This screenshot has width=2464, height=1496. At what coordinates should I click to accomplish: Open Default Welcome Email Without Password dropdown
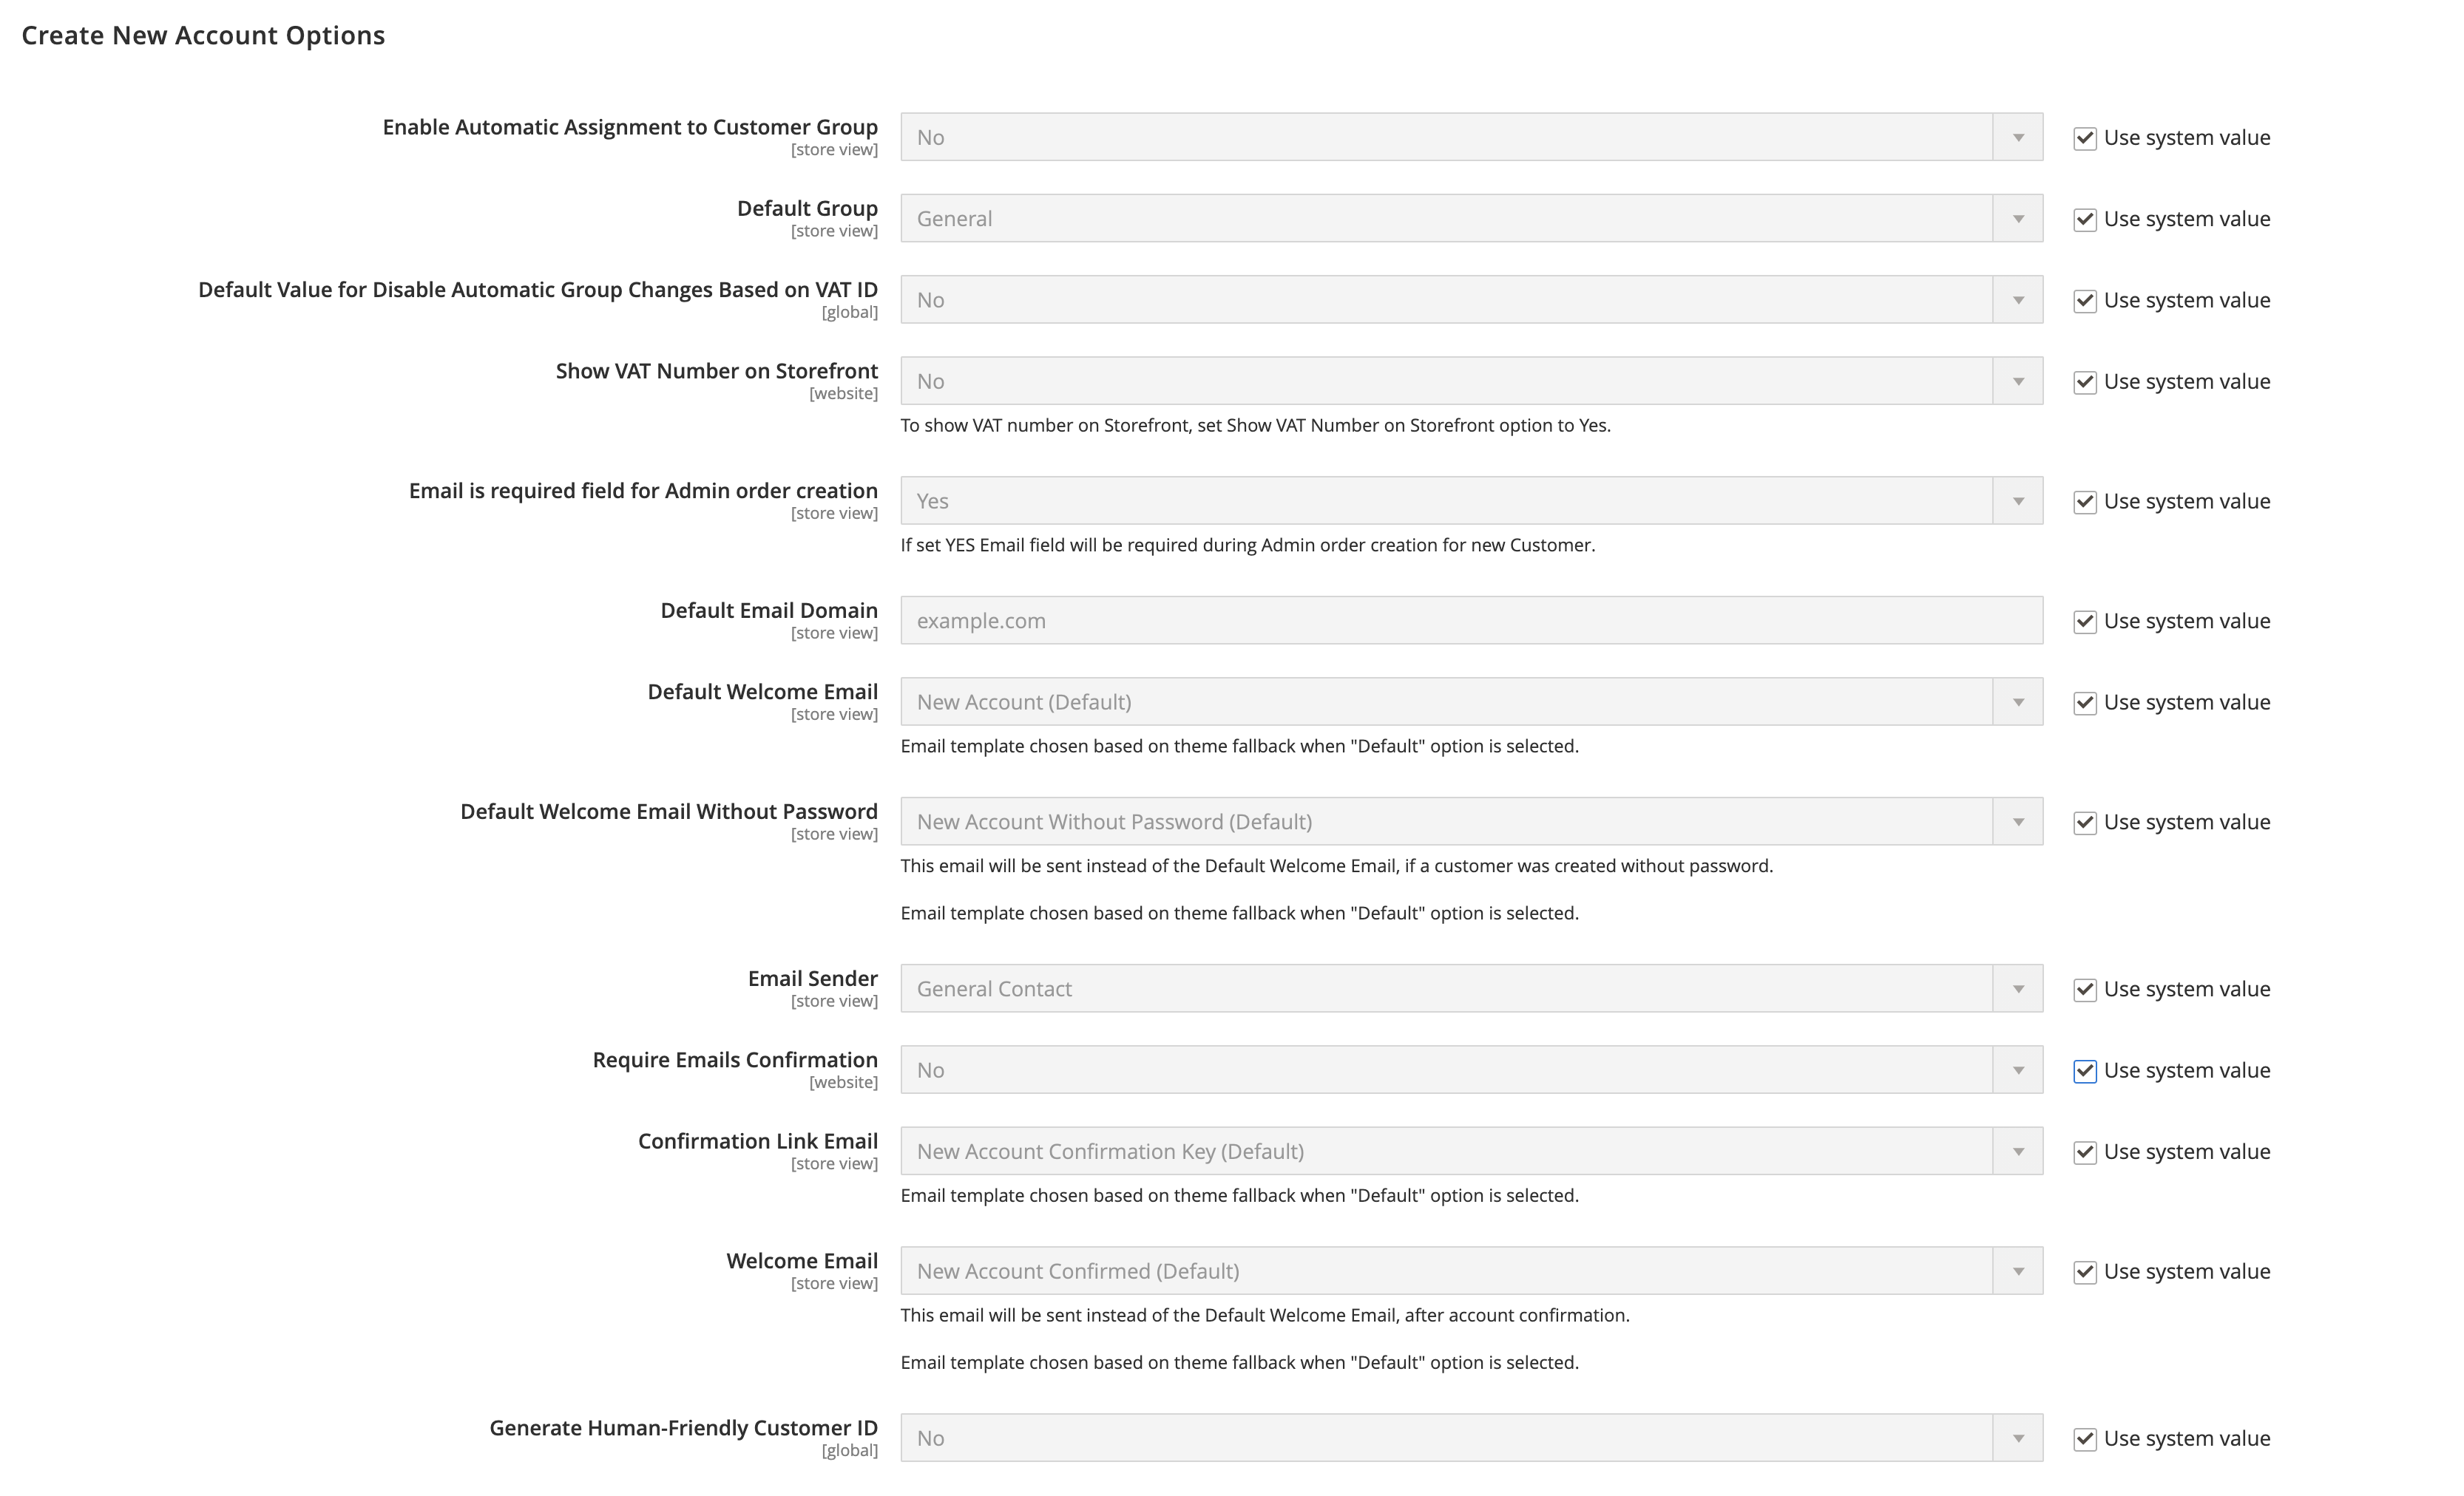point(1471,821)
